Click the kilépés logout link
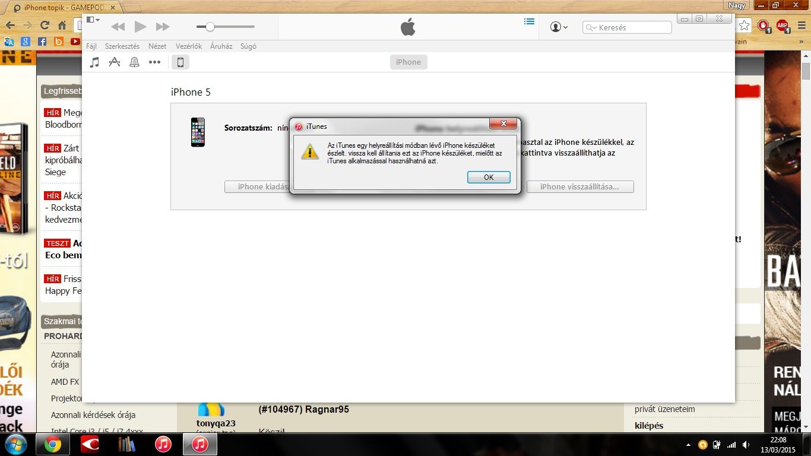 pyautogui.click(x=649, y=426)
